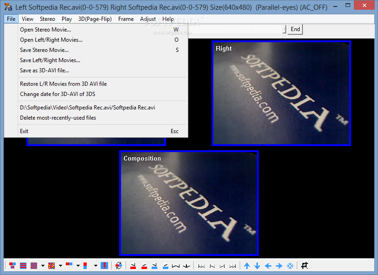Open the Help menu
Screen dimensions: 378x275
tap(168, 19)
